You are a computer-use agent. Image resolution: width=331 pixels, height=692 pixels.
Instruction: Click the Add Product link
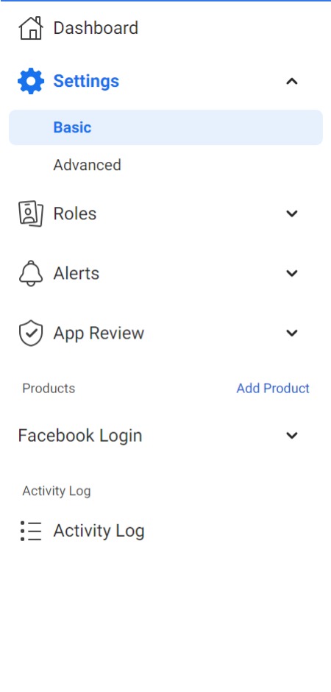point(273,389)
